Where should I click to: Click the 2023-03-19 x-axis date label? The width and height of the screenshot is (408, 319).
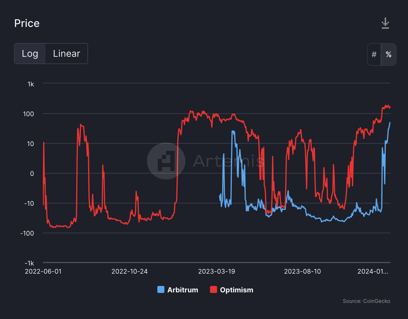click(216, 271)
